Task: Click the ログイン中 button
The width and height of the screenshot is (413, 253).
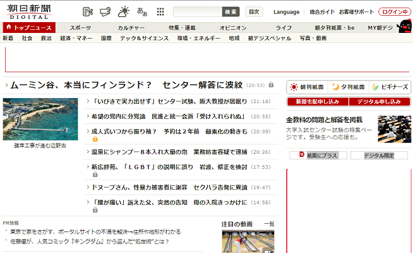Action: (x=394, y=12)
